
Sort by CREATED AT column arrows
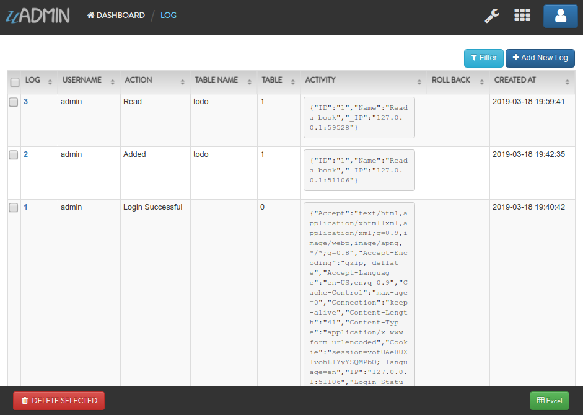567,82
